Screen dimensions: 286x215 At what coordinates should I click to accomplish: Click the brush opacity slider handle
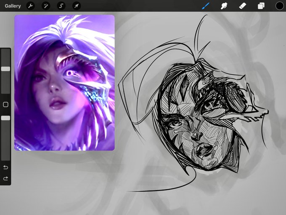tap(5, 118)
